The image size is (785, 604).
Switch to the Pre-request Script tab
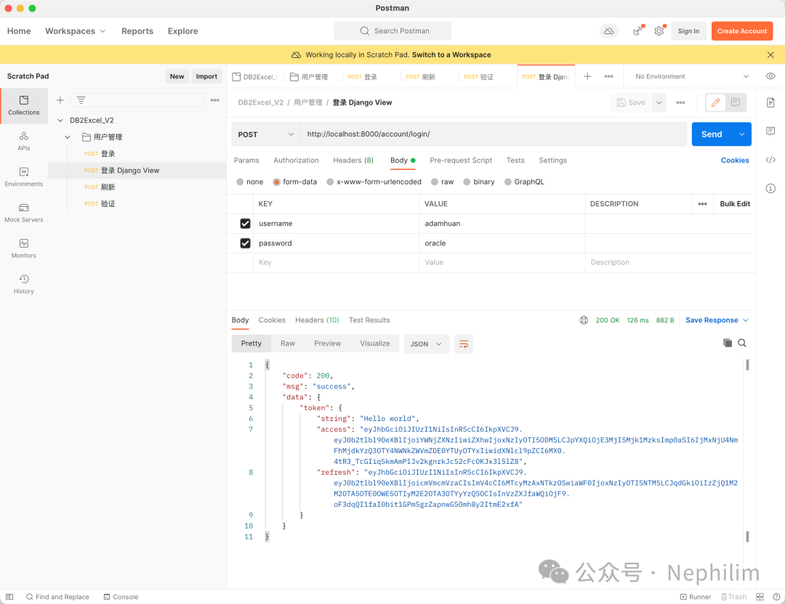click(x=461, y=160)
